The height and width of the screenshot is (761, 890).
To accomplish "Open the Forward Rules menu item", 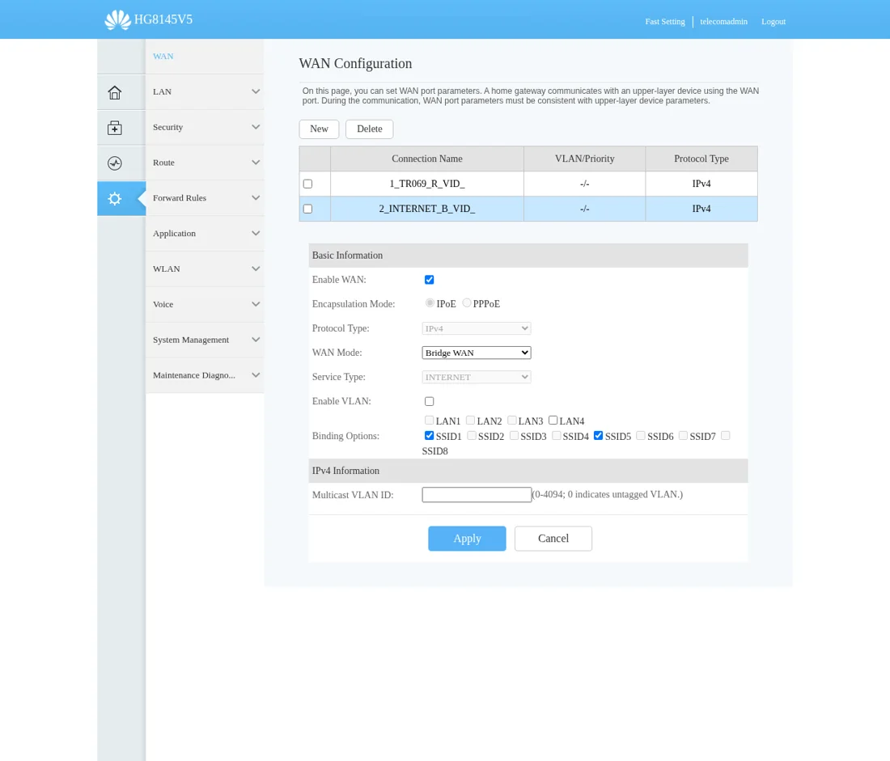I will [x=205, y=198].
